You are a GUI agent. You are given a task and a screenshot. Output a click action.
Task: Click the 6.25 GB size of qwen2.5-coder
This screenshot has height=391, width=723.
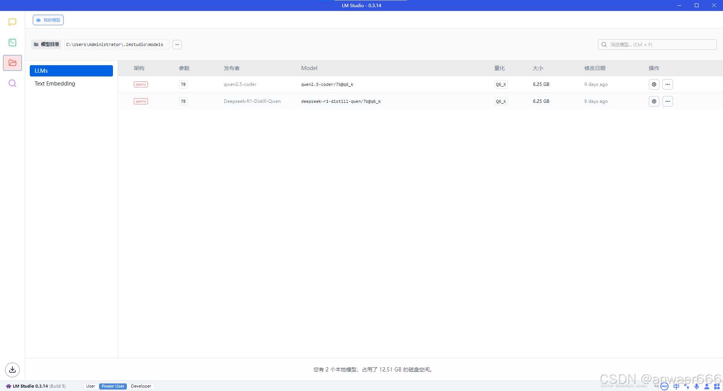click(541, 84)
